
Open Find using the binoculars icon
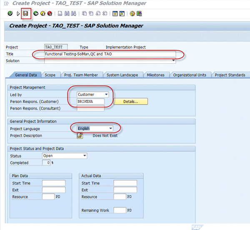click(x=67, y=14)
